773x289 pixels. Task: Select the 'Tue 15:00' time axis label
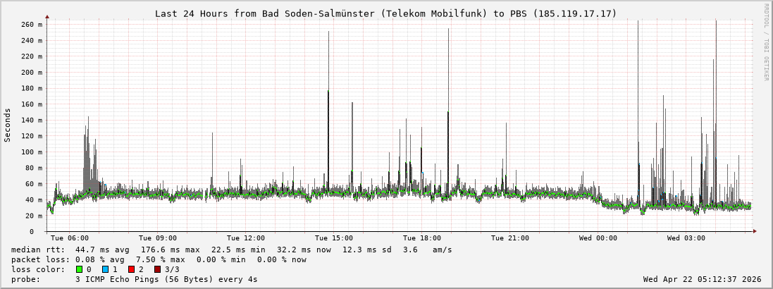334,238
